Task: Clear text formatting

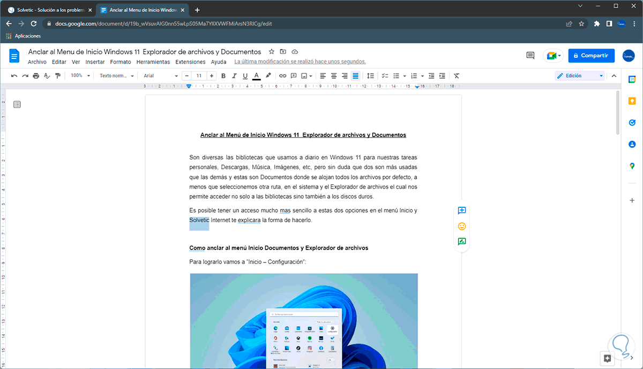Action: [x=457, y=76]
